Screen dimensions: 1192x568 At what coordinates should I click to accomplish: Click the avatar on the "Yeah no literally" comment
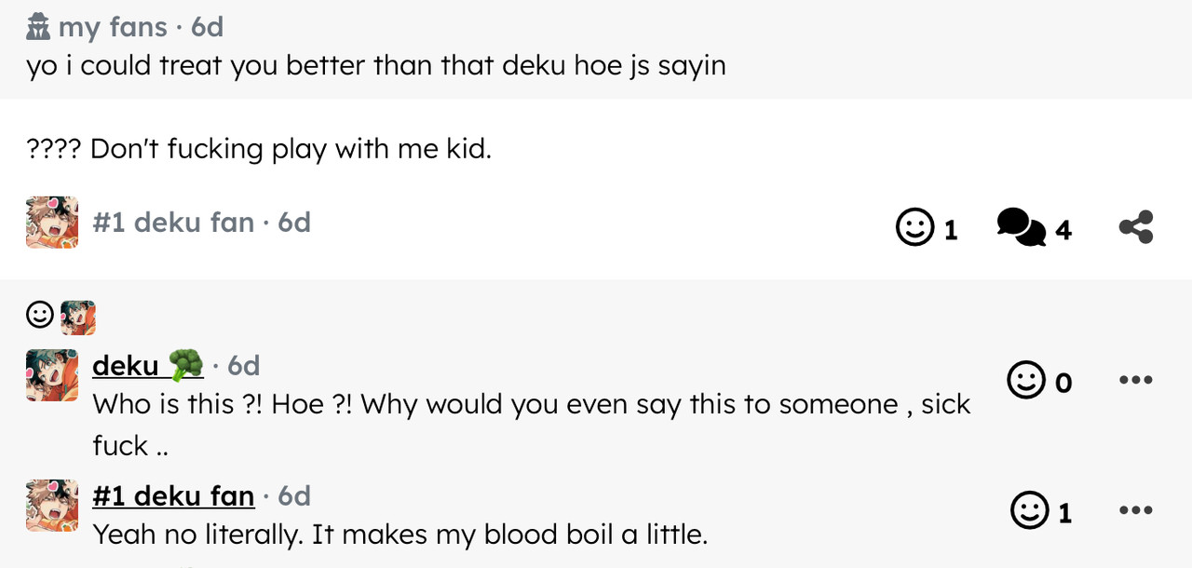point(52,506)
